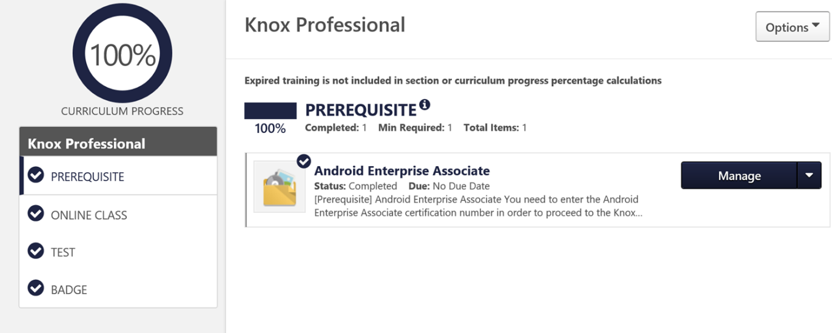Expand the arrow next to Manage button
832x333 pixels.
click(x=809, y=175)
